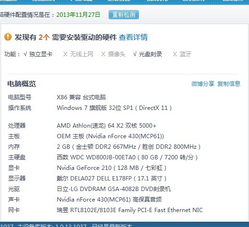Copy hardware info with 复制信息 link
This screenshot has width=249, height=227.
tap(229, 84)
